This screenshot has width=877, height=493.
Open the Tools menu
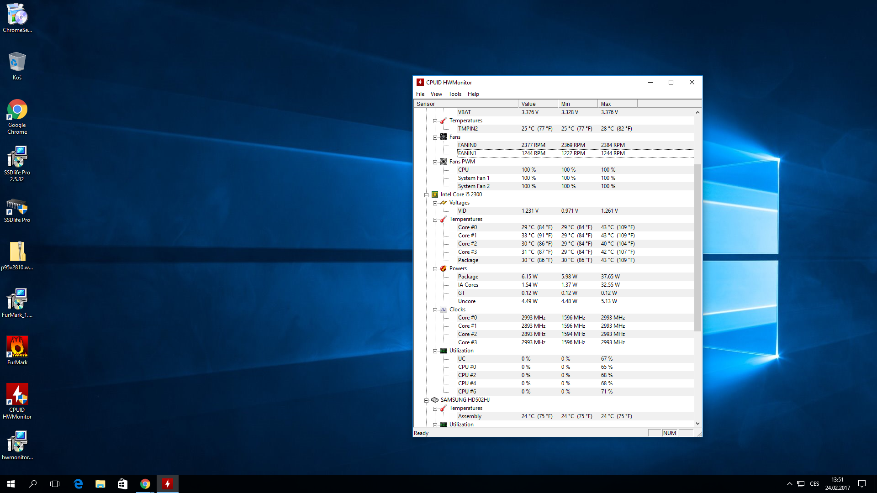pos(454,94)
